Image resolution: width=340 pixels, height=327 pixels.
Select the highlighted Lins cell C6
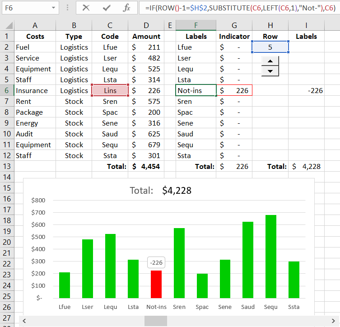(x=110, y=90)
